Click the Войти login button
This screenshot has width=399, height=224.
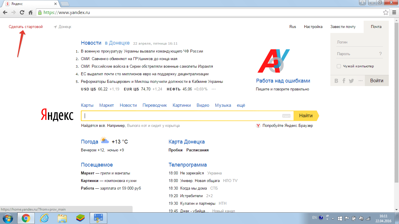[x=377, y=81]
